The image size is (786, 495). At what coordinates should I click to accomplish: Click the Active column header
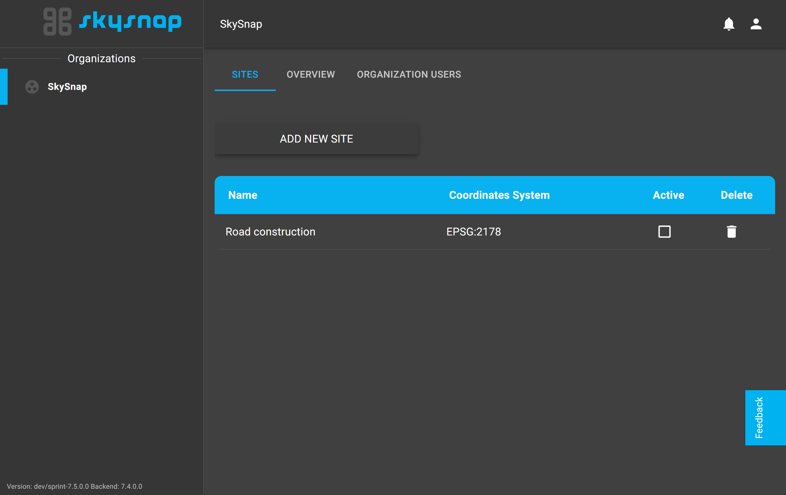pos(668,195)
